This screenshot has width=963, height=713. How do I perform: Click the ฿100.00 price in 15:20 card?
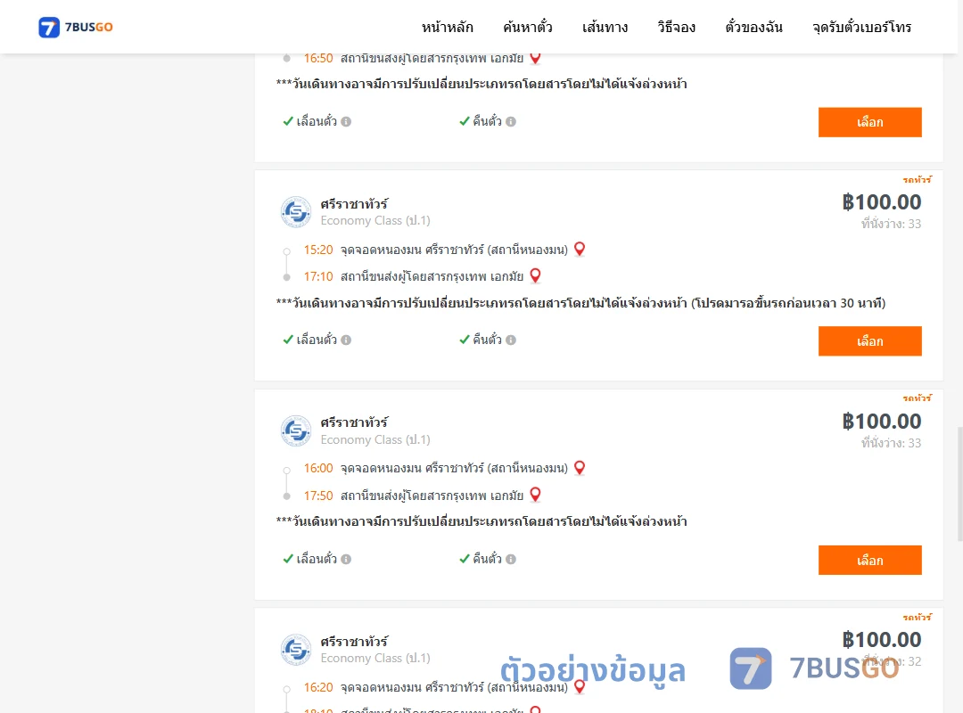click(x=882, y=202)
